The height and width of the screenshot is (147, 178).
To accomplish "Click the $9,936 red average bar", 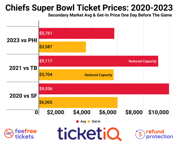I will coord(104,89).
